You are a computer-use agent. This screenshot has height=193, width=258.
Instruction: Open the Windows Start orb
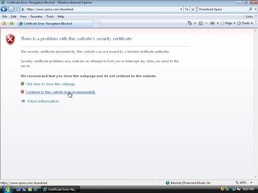(7, 189)
